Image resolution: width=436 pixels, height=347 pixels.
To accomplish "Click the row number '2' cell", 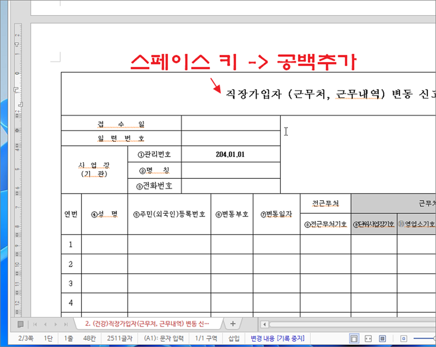I will pos(71,264).
